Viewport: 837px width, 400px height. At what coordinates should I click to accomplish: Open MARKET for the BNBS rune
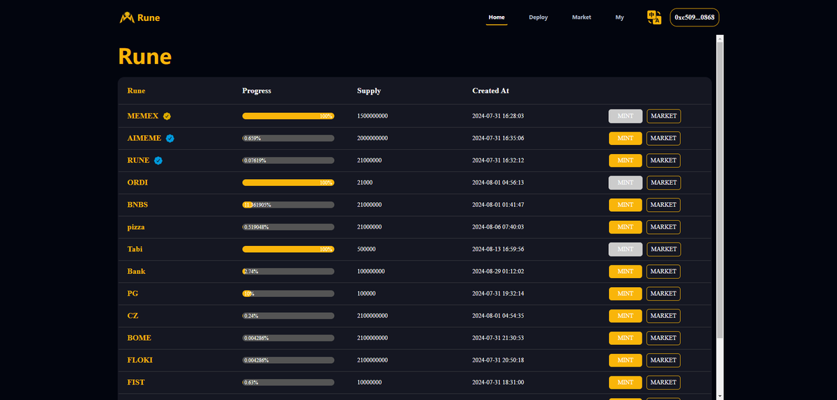[664, 205]
